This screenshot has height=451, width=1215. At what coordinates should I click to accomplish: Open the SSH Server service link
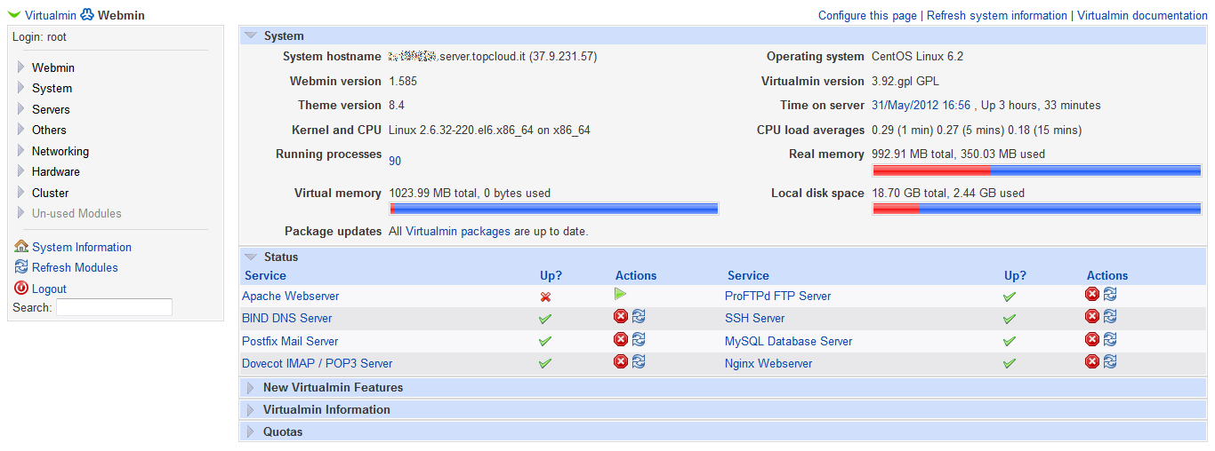coord(755,318)
